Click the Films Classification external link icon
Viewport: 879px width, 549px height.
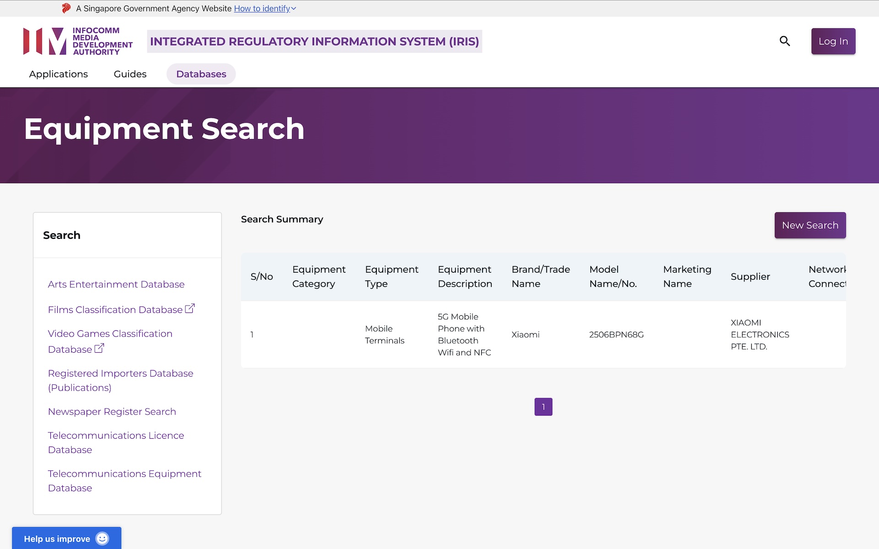click(x=190, y=309)
